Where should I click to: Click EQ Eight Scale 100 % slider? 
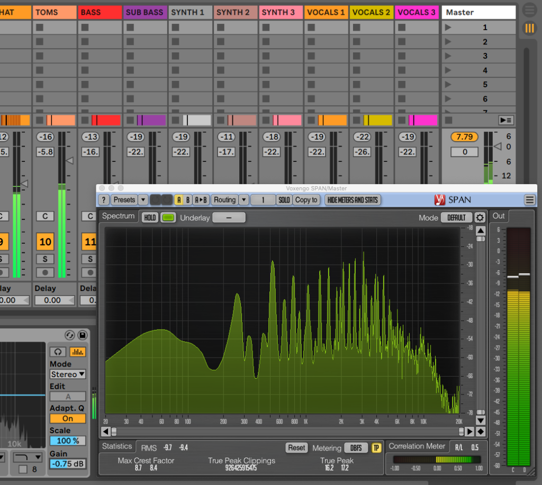(68, 441)
